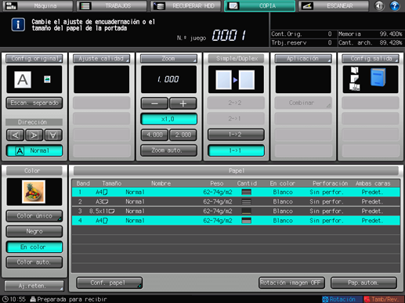Screen dimensions: 405x303
Task: Select the Normal direction option
Action: coord(34,150)
